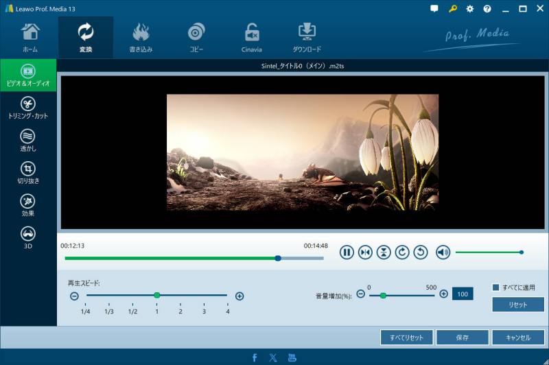Select the 2 speed tick label
The height and width of the screenshot is (365, 549).
[180, 311]
